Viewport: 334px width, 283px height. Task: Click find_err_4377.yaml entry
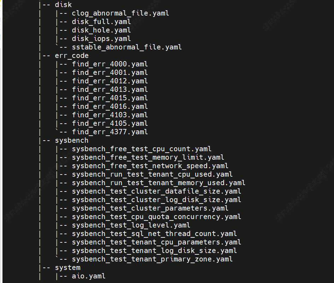coord(110,132)
